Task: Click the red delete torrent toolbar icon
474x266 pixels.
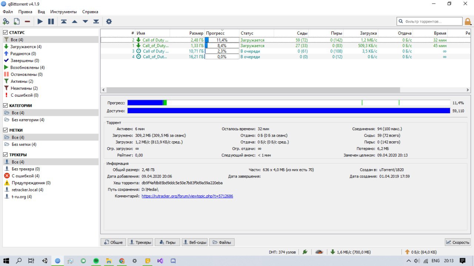Action: pos(27,21)
